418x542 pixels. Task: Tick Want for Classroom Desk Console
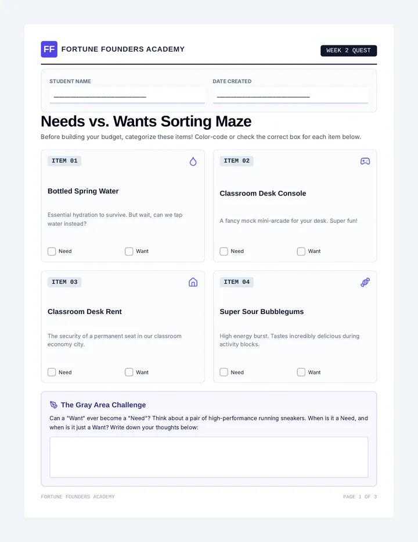[x=301, y=251]
